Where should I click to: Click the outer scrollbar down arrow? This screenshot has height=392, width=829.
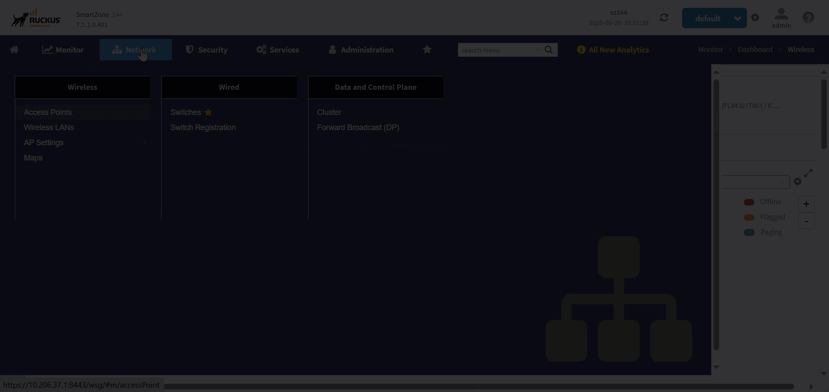click(824, 374)
